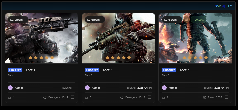Click the Префикс tag beside Тест 1
The width and height of the screenshot is (238, 110).
click(x=15, y=70)
